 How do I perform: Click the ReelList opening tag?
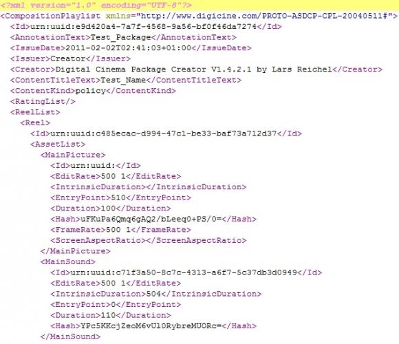(x=35, y=112)
